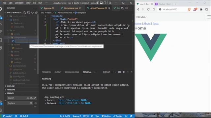Toggle secondary sidebar layout icon
Screen dimensions: 211x118
(x=105, y=3)
